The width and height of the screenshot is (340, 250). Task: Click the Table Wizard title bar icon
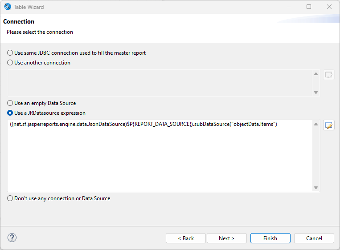8,7
